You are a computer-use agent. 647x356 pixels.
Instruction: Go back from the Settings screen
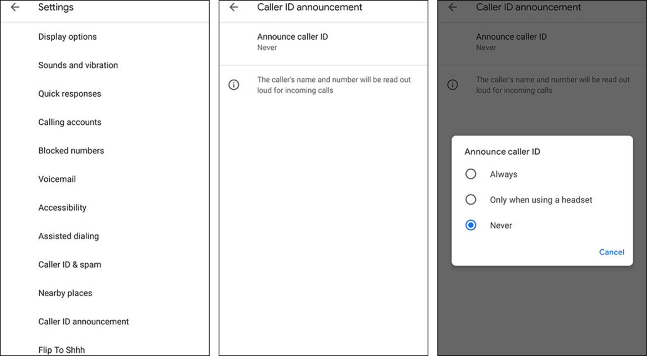[15, 7]
